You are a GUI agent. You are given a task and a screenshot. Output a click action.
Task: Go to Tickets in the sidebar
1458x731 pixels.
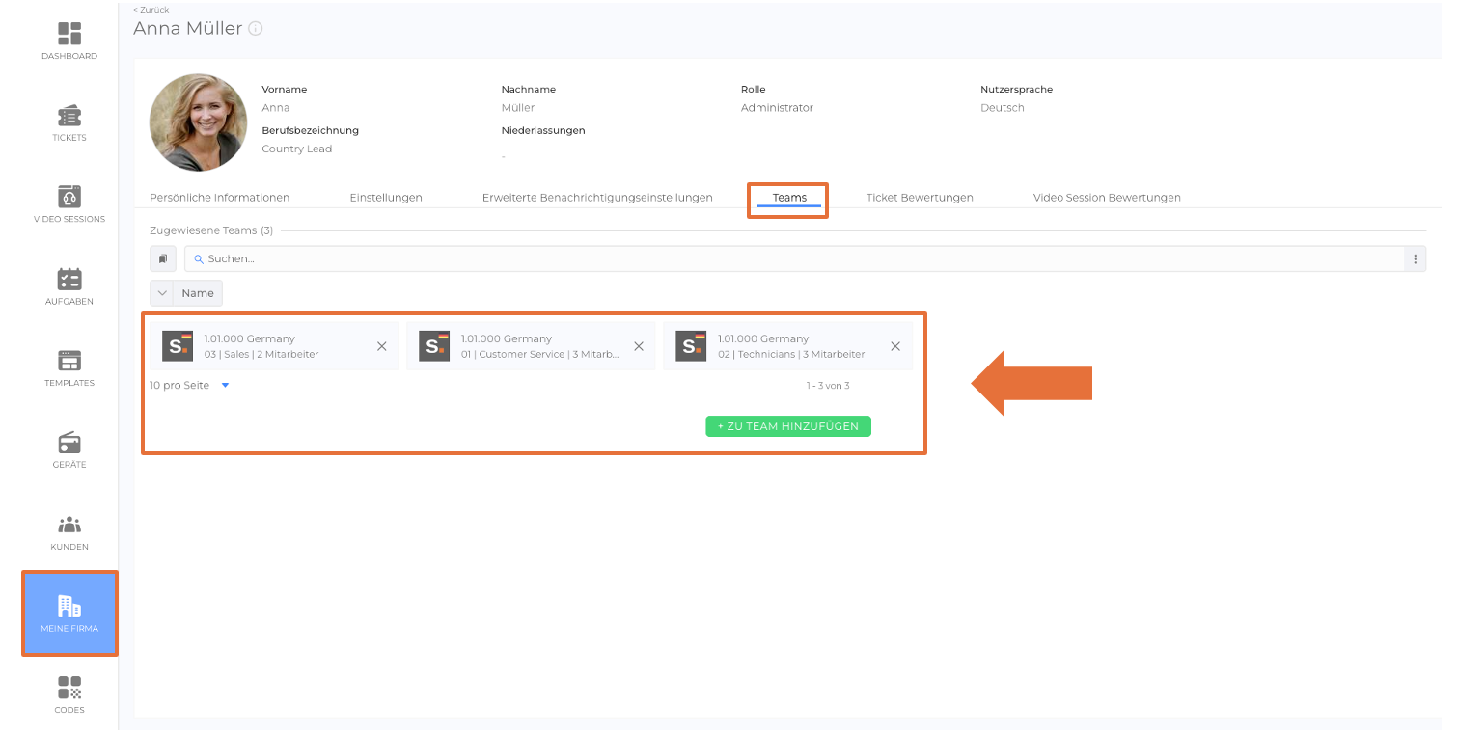[x=69, y=122]
